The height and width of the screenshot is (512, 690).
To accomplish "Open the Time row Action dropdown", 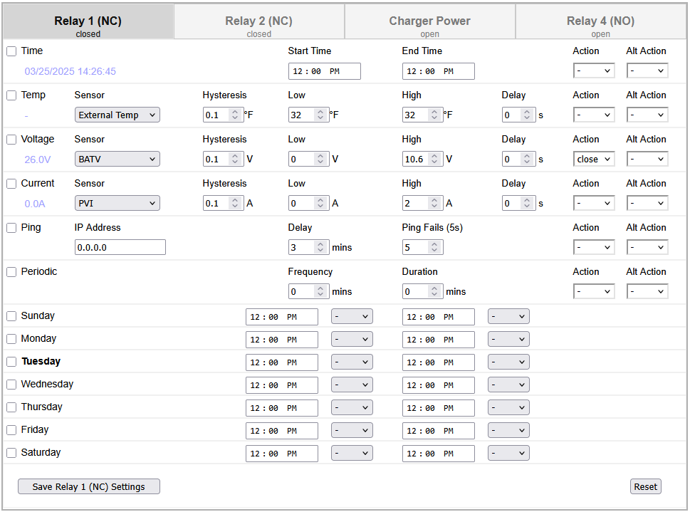I will [x=594, y=70].
